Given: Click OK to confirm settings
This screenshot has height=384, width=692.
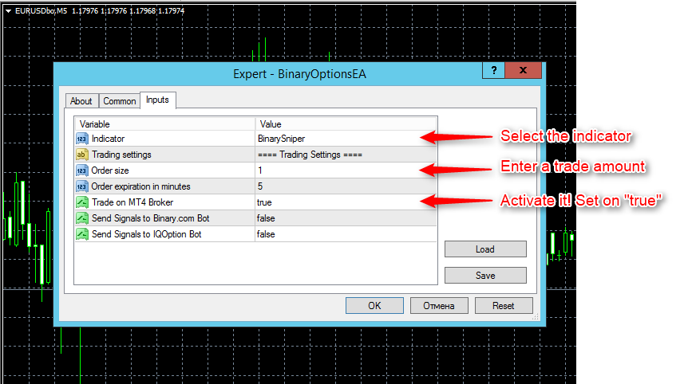Looking at the screenshot, I should 374,306.
